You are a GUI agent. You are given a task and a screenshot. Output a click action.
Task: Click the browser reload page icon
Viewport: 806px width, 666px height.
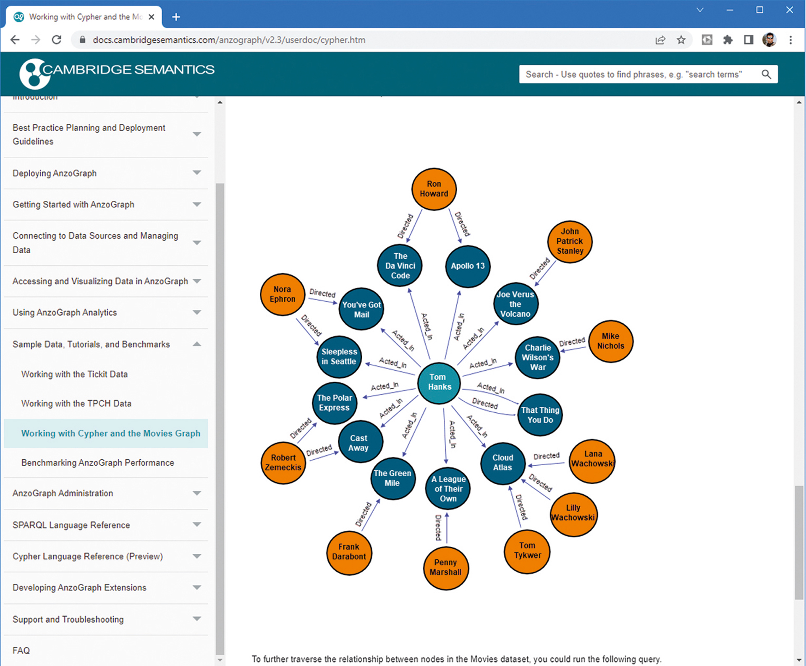[57, 40]
